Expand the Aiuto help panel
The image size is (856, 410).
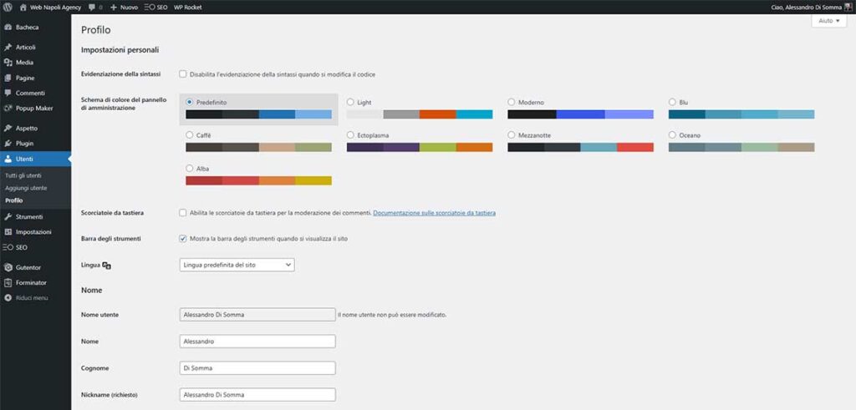[x=828, y=21]
